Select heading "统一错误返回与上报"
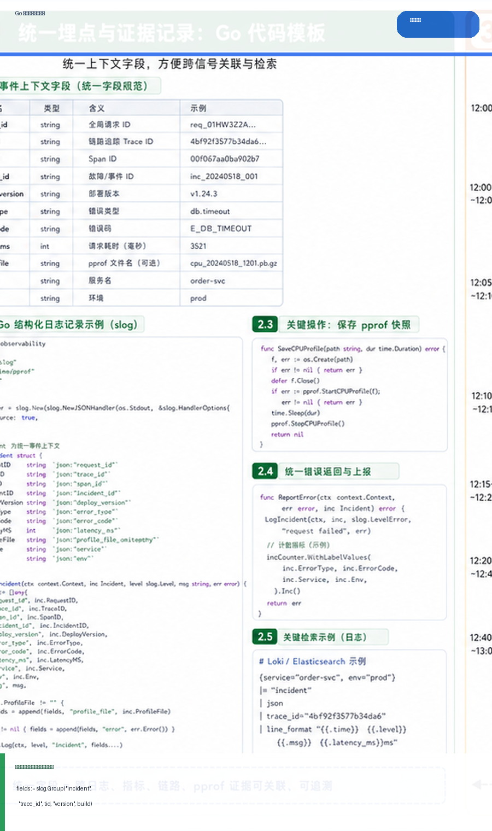Viewport: 492px width, 831px height. point(328,471)
